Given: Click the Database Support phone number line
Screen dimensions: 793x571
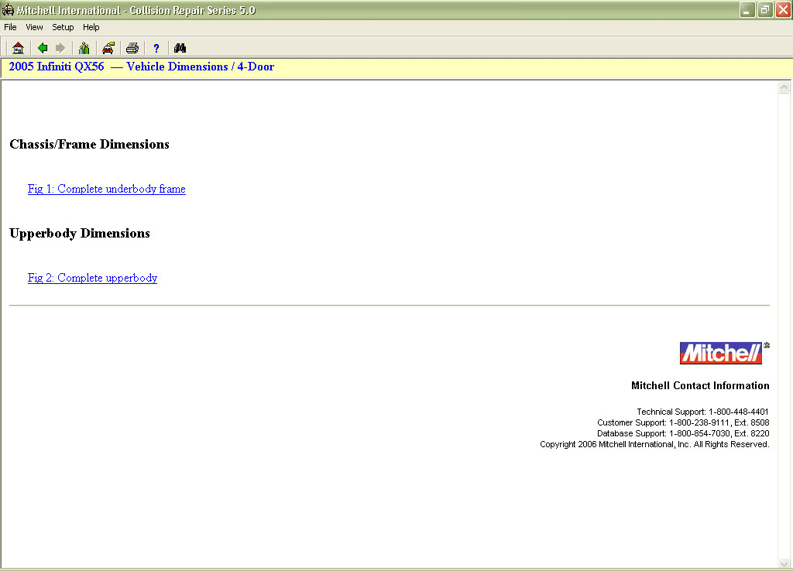Looking at the screenshot, I should click(683, 433).
